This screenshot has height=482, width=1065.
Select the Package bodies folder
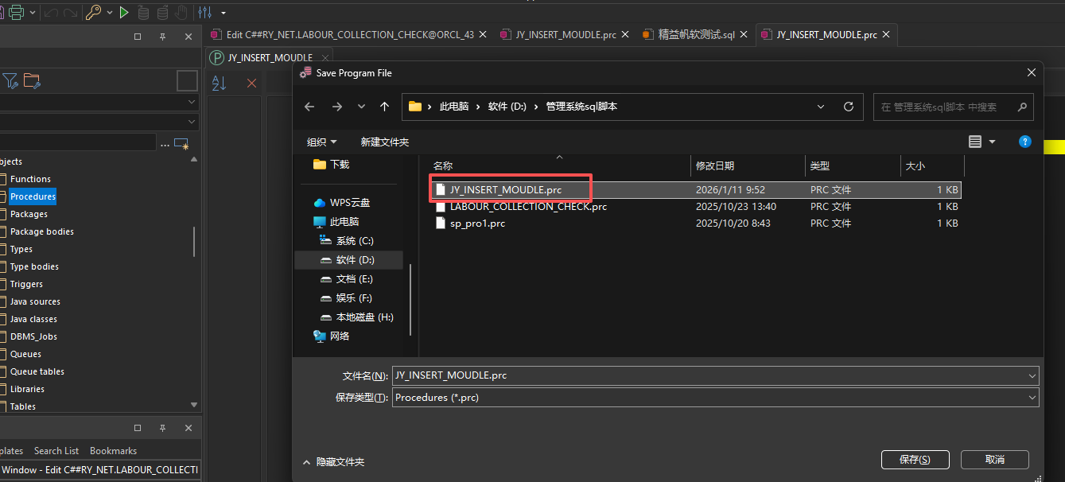(42, 231)
